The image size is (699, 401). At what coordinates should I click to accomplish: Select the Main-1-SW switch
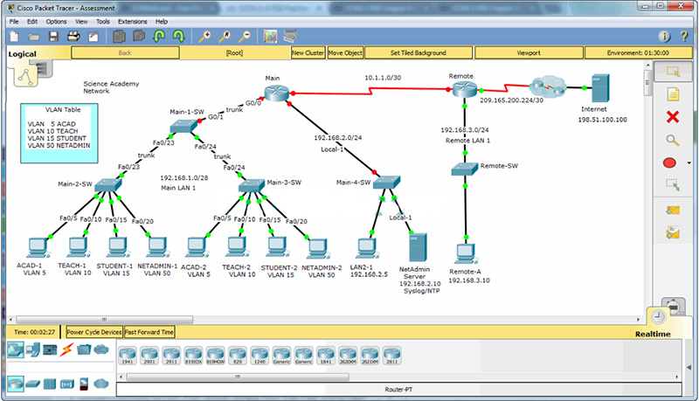pyautogui.click(x=183, y=127)
